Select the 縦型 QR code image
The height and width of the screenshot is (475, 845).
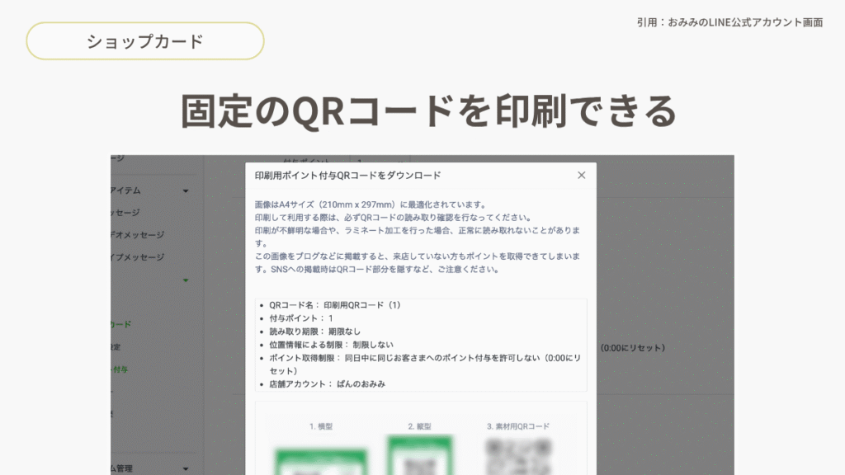point(421,455)
